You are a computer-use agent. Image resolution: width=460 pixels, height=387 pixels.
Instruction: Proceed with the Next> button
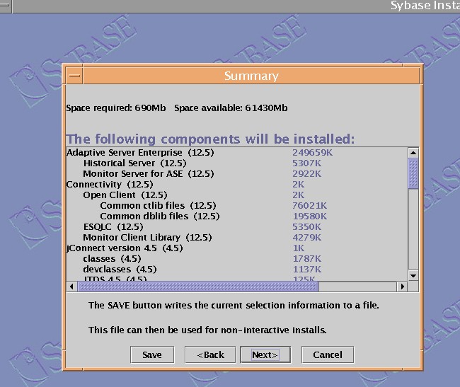tap(265, 354)
